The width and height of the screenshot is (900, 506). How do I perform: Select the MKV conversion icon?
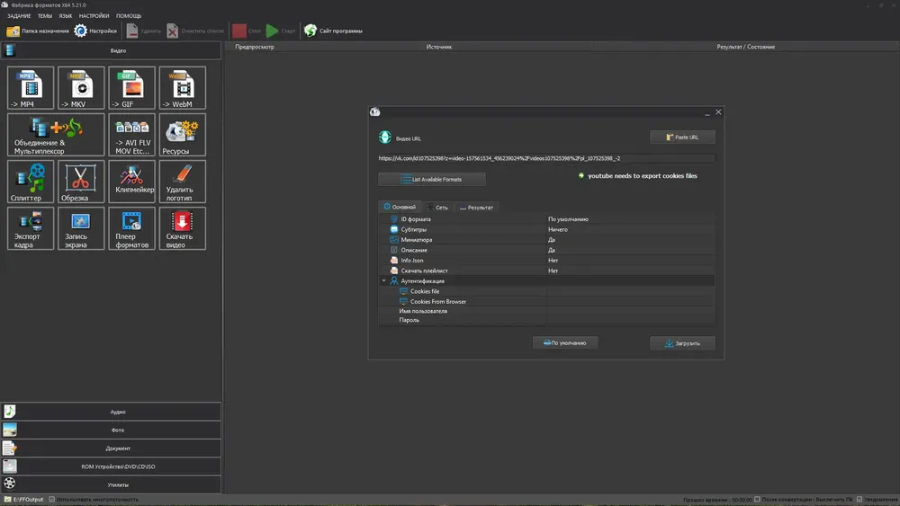tap(82, 88)
